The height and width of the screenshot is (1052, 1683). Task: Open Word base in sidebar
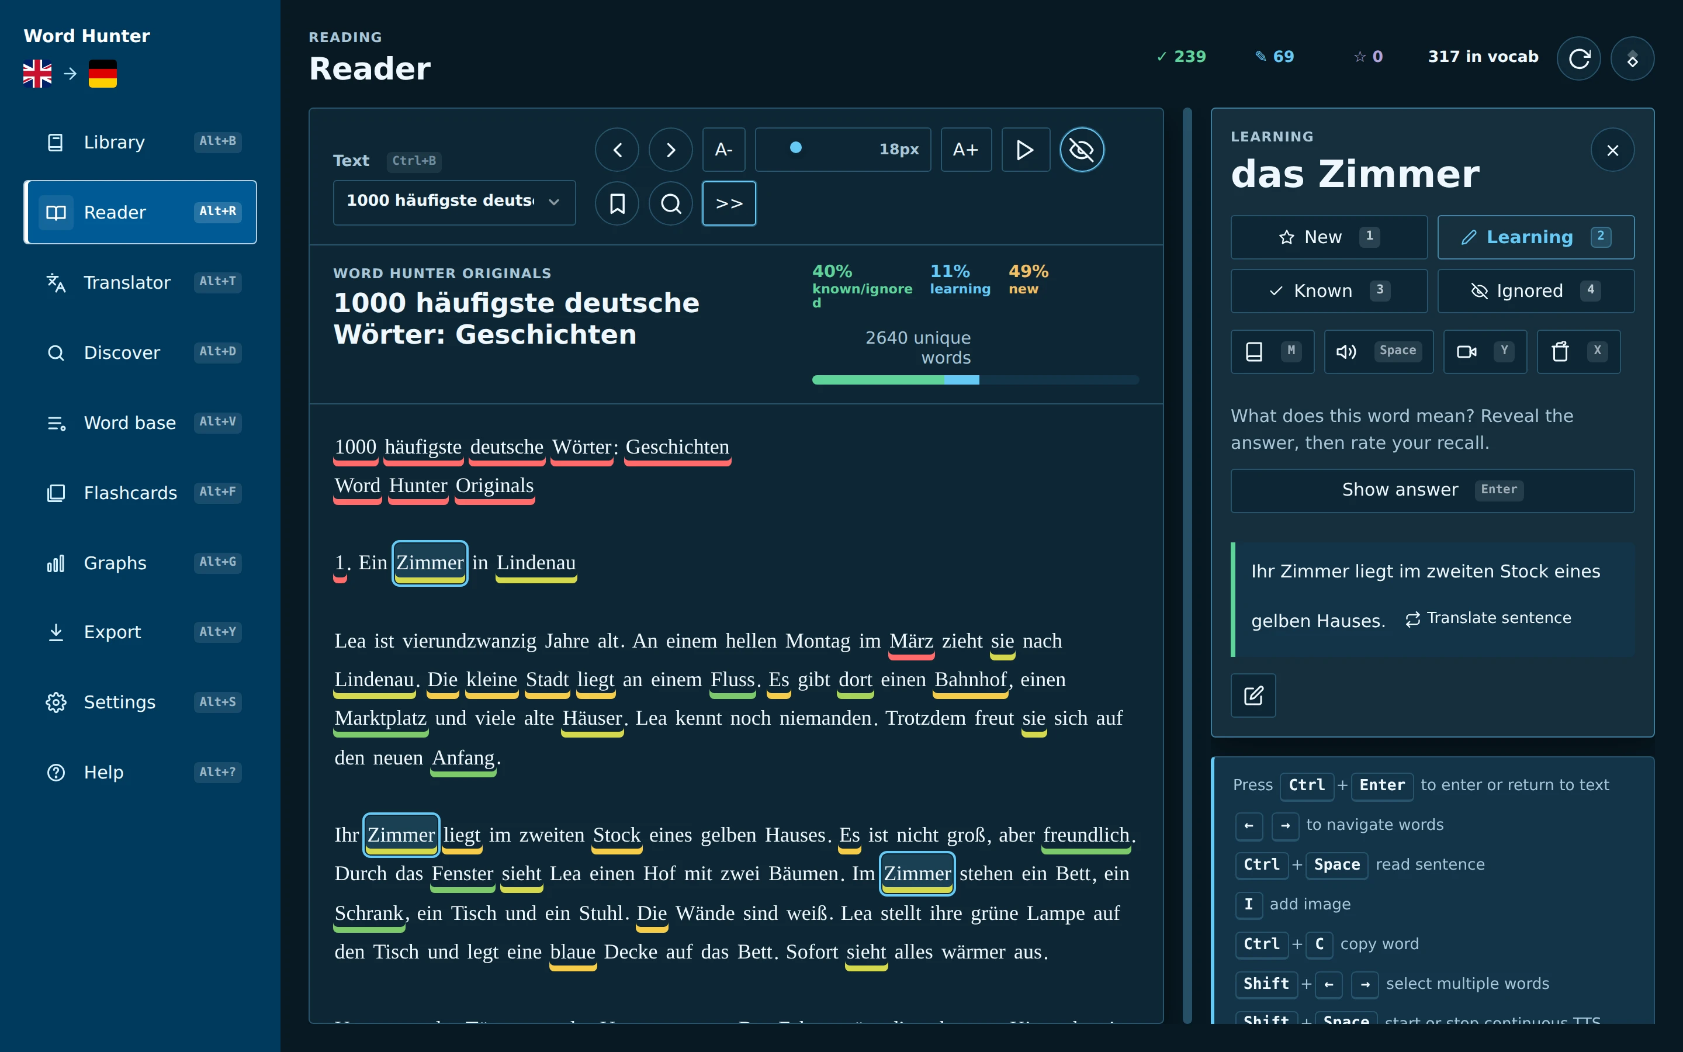coord(140,423)
